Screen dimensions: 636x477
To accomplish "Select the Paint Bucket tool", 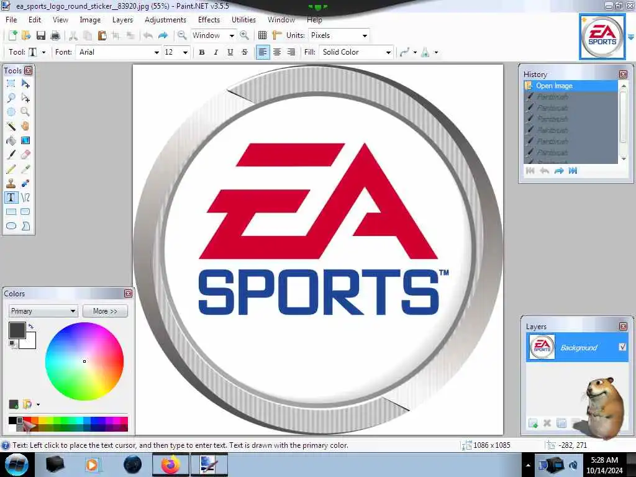I will [11, 140].
